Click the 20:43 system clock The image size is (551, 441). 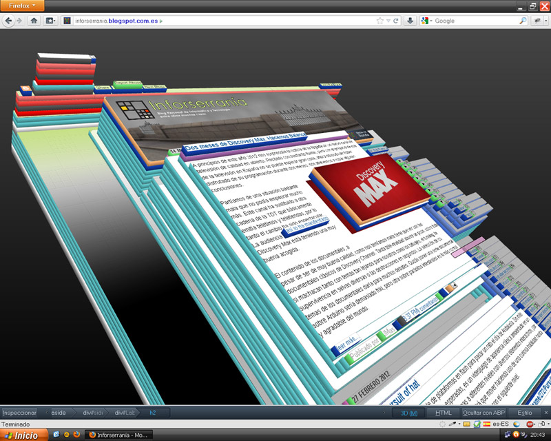[538, 435]
